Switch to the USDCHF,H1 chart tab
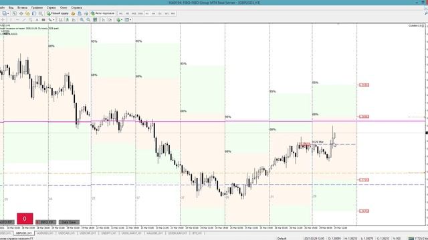428x240 pixels. click(88, 233)
